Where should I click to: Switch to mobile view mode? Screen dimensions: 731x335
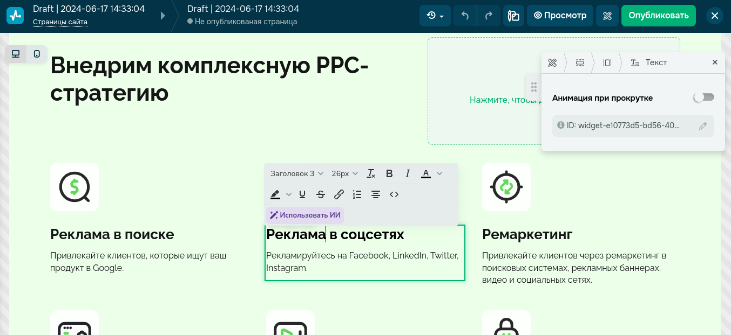pyautogui.click(x=37, y=54)
